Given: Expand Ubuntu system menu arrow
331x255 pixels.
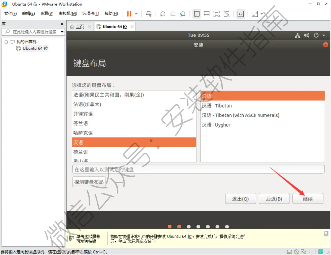Looking at the screenshot, I should tap(324, 36).
